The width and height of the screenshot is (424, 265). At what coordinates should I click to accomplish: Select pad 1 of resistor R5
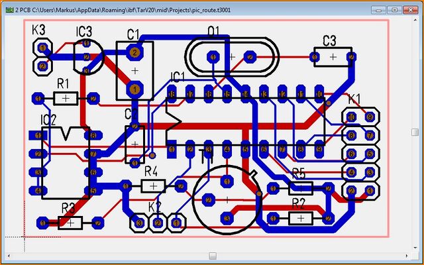tap(272, 188)
